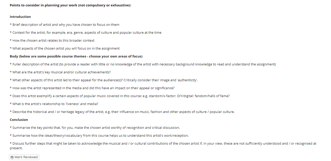This screenshot has height=161, width=331.
Task: Click the Introduction heading
Action: pos(20,17)
